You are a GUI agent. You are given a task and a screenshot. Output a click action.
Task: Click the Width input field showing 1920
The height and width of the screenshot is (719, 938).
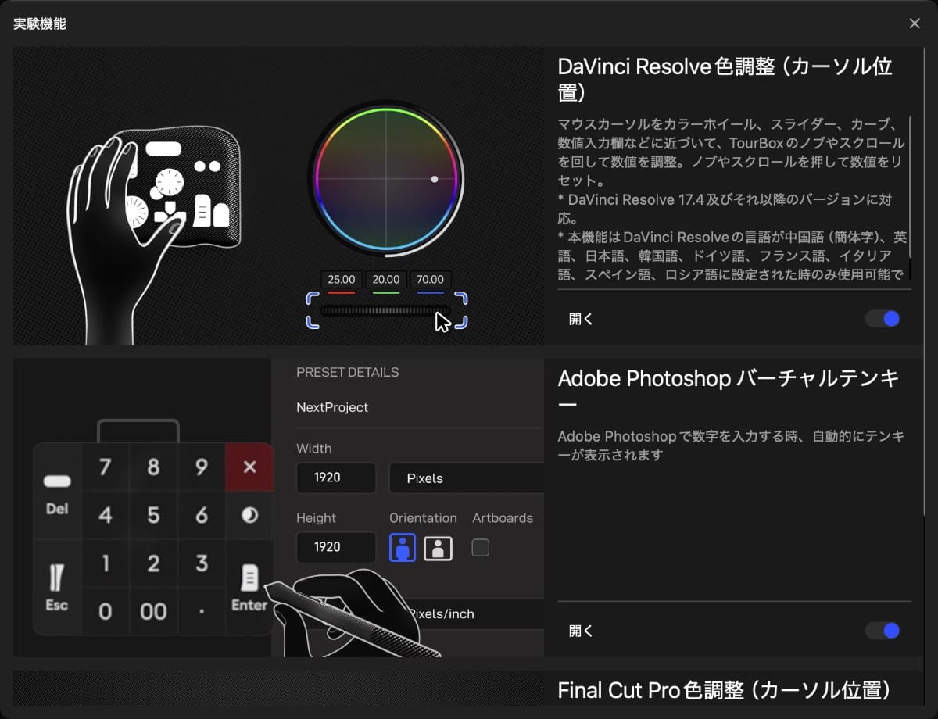pos(336,478)
